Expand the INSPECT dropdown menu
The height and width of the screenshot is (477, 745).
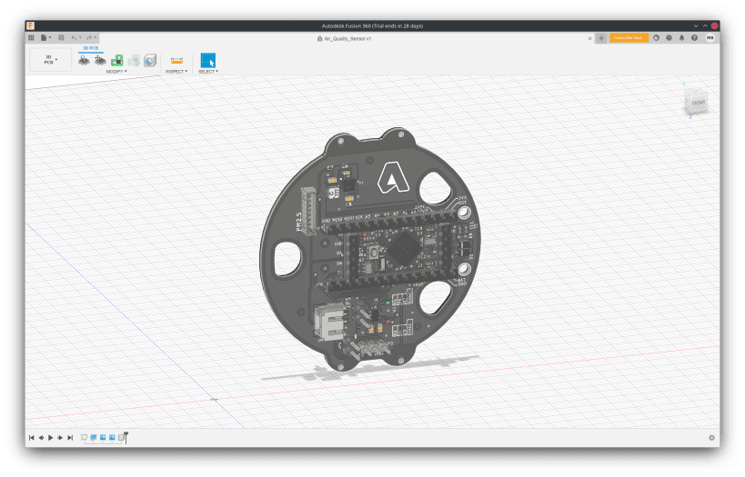point(176,71)
